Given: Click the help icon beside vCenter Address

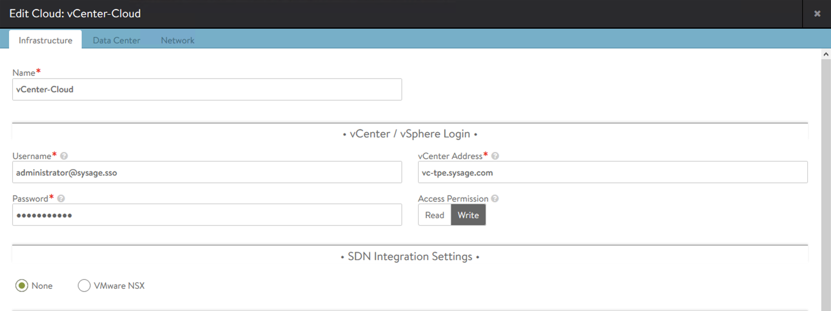Looking at the screenshot, I should pos(495,156).
